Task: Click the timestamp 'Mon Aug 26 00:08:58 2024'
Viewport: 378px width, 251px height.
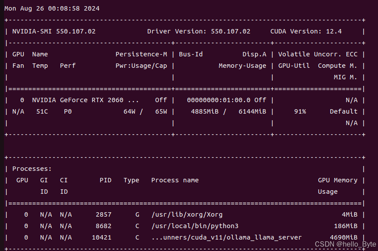Action: click(x=52, y=8)
